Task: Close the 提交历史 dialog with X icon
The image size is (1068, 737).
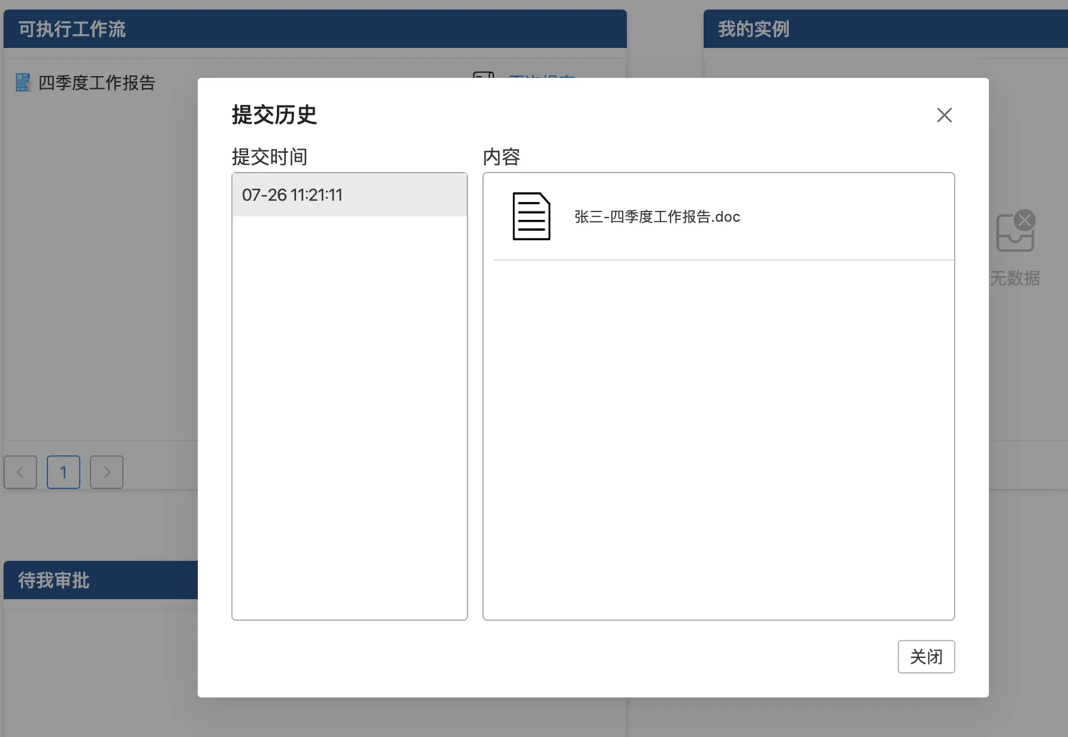Action: [x=944, y=115]
